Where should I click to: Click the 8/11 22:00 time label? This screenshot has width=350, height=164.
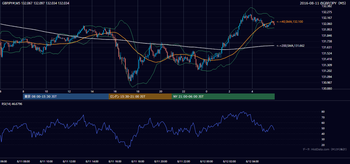point(184,161)
